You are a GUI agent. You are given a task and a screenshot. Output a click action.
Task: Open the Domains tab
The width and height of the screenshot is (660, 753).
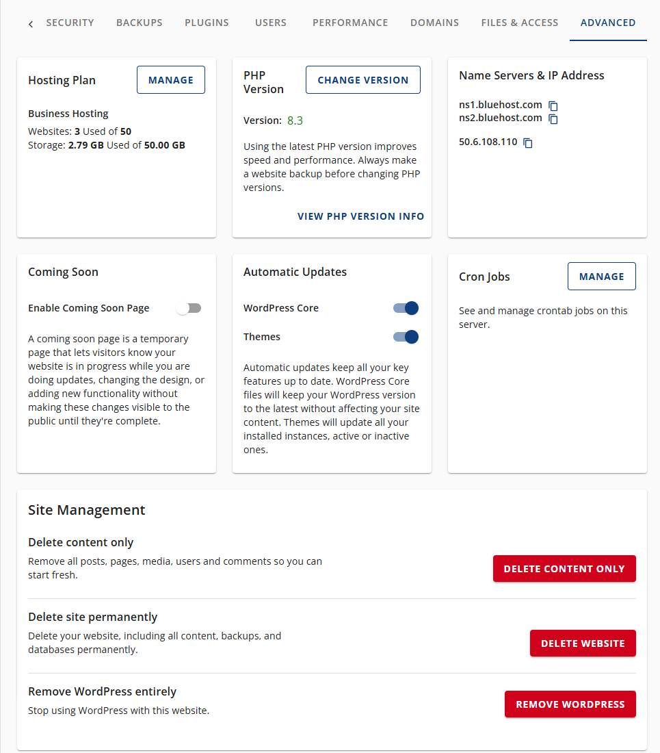434,23
